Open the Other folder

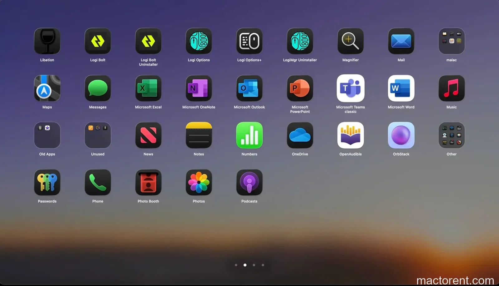[452, 135]
